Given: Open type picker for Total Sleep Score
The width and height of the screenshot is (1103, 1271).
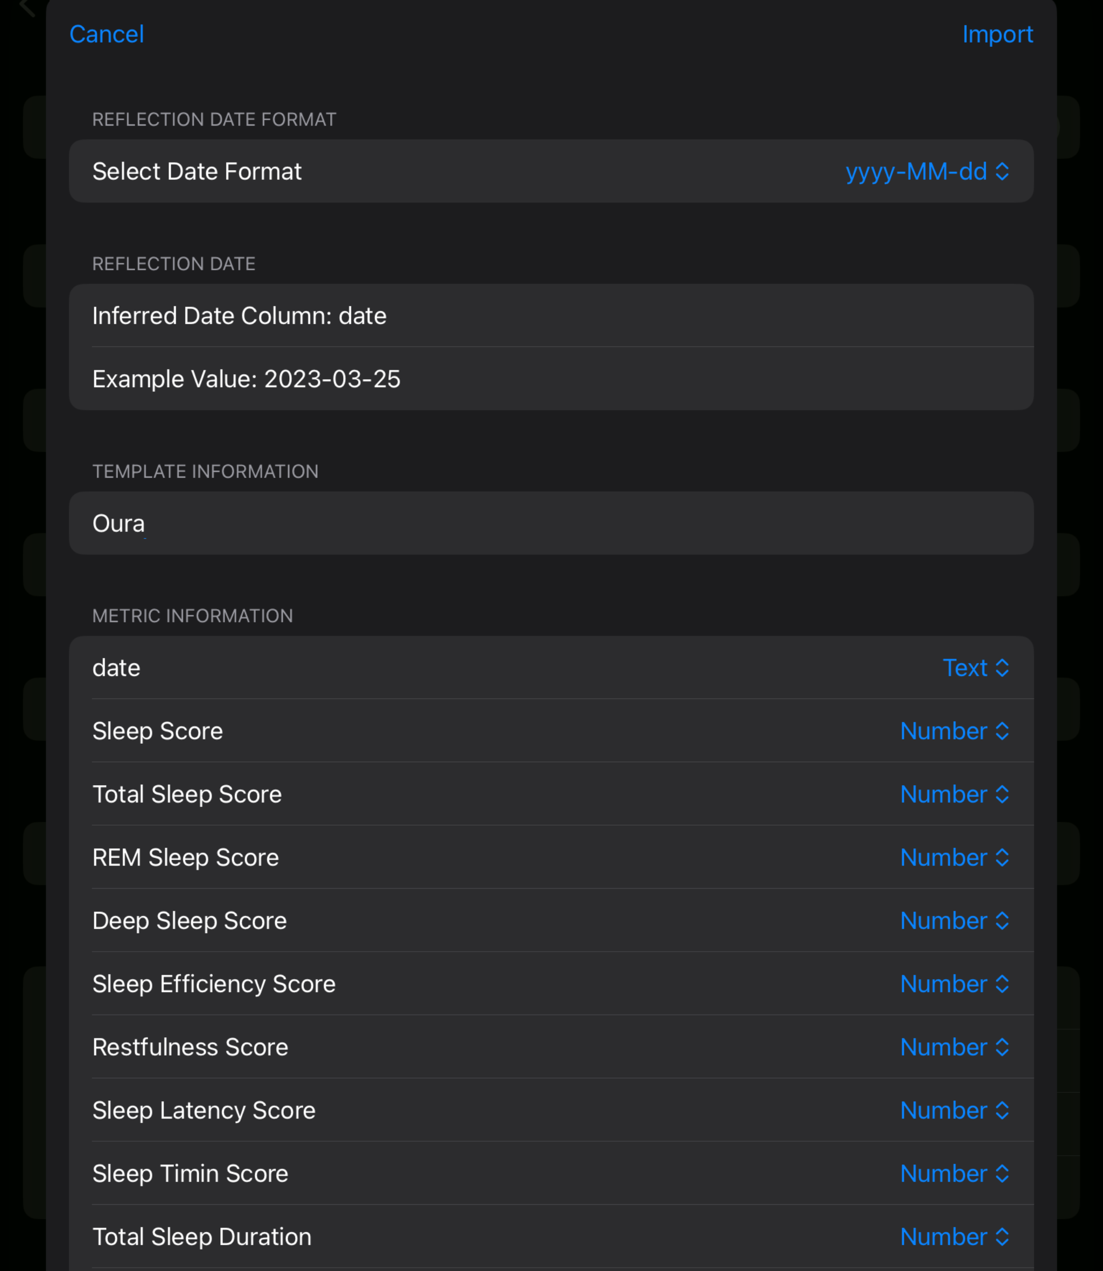Looking at the screenshot, I should click(955, 794).
